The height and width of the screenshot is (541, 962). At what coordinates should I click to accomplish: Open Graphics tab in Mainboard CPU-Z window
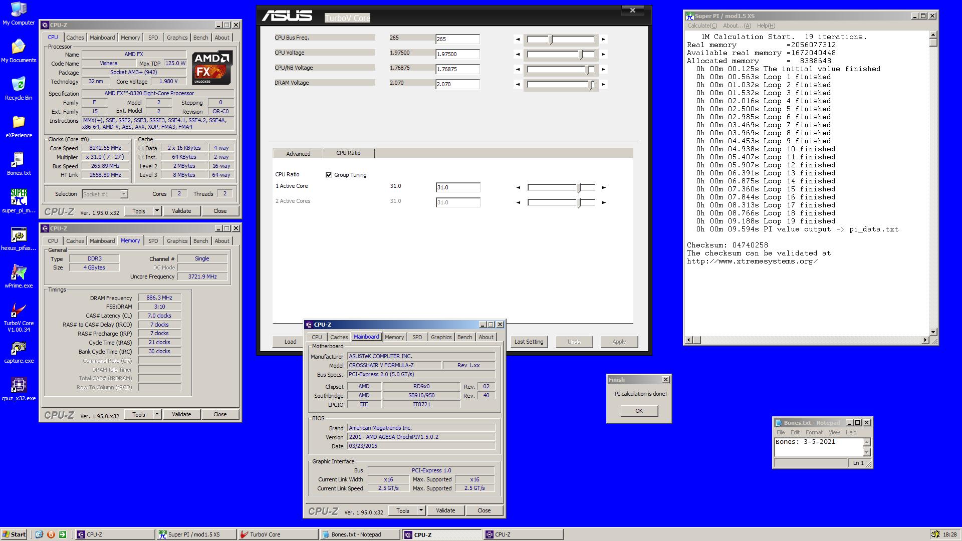click(441, 337)
